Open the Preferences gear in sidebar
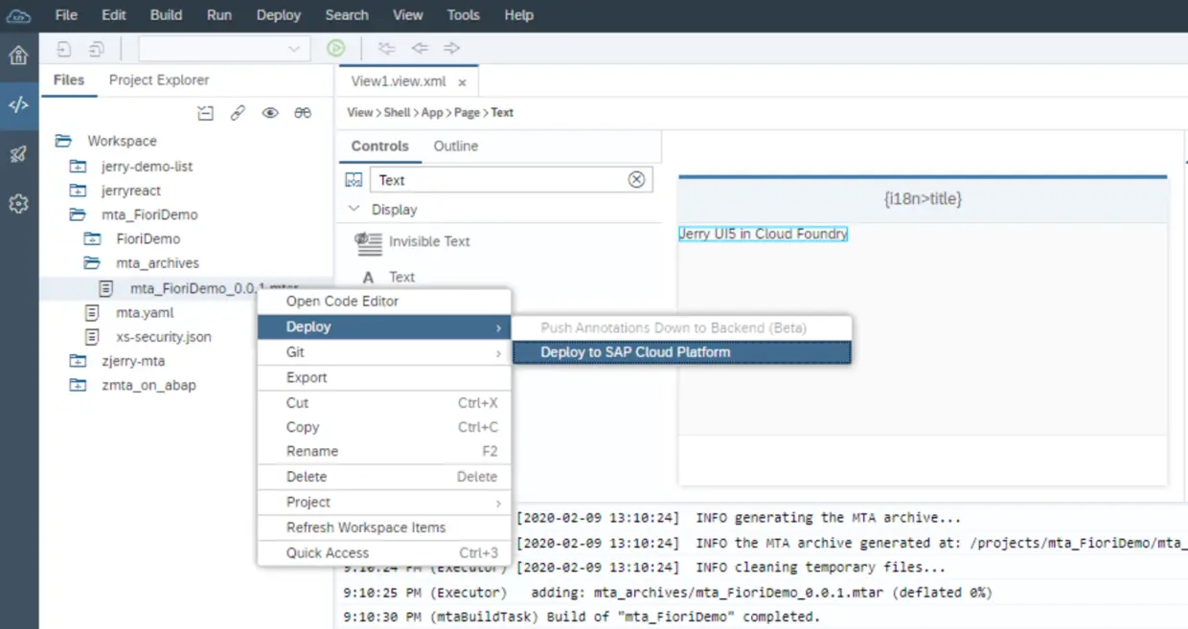The image size is (1188, 629). click(18, 204)
